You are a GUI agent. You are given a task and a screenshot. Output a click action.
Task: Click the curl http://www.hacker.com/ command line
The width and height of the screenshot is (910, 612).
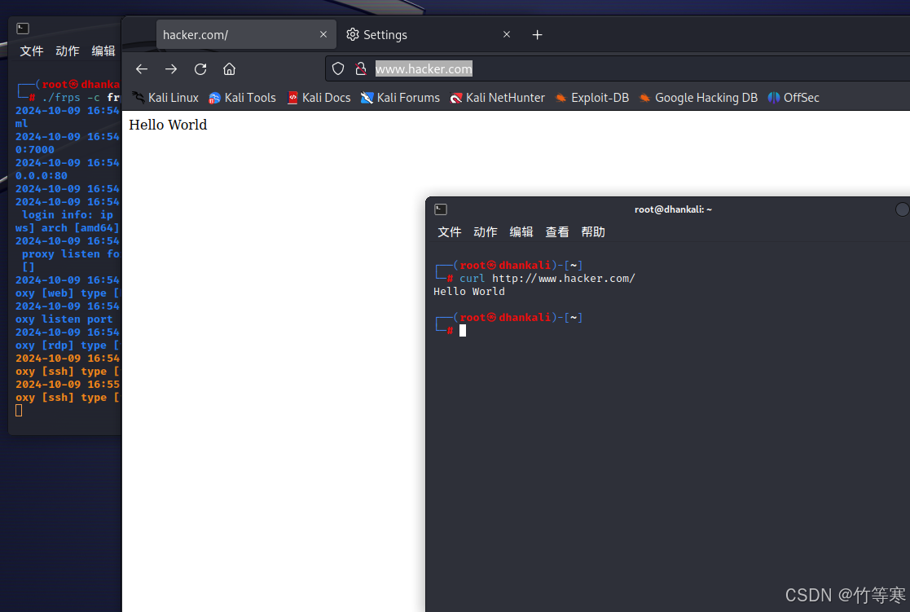pyautogui.click(x=547, y=279)
